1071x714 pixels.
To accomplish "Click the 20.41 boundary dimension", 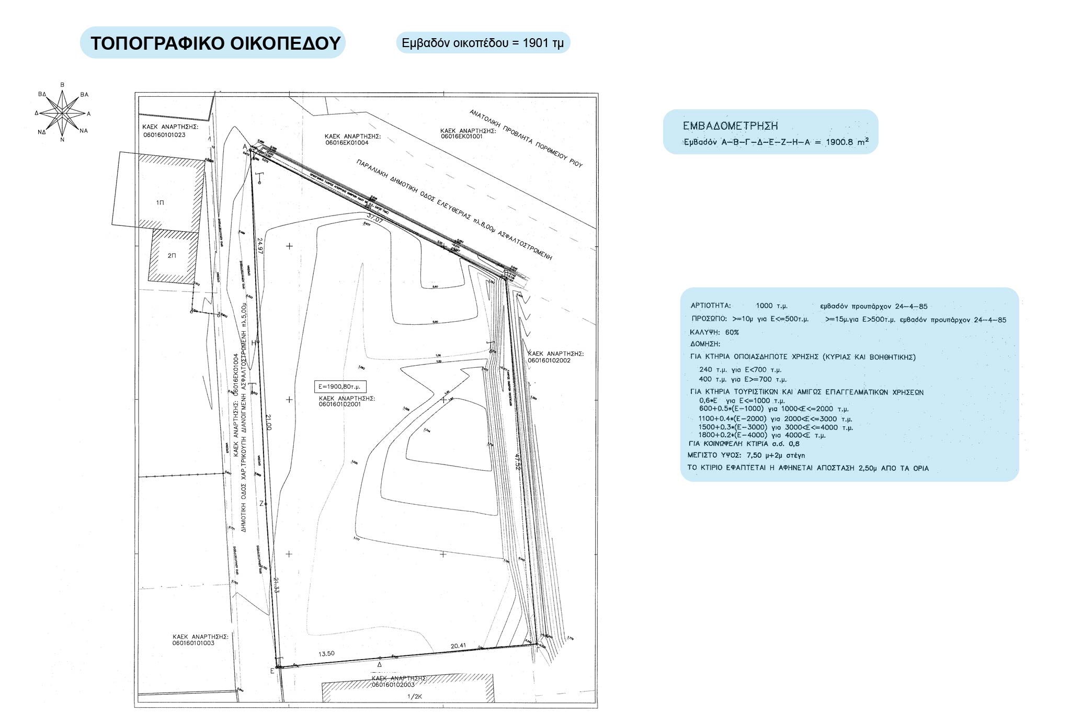I will [x=458, y=646].
